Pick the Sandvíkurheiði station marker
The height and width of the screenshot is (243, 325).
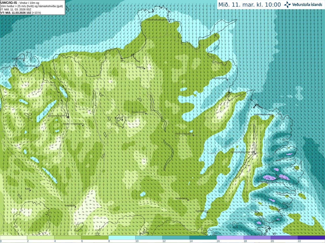(x=227, y=80)
